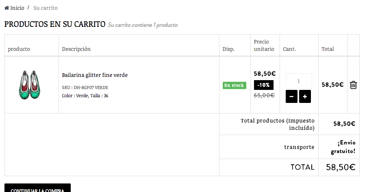
Task: Click the quantity input field
Action: 299,81
